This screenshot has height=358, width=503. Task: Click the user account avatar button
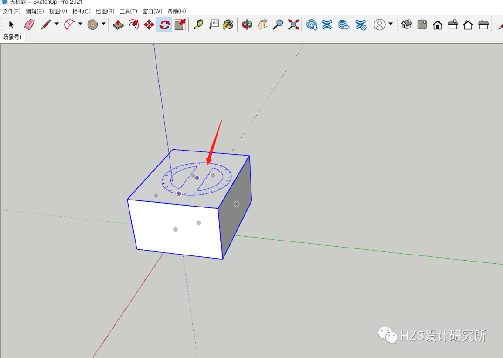point(380,24)
